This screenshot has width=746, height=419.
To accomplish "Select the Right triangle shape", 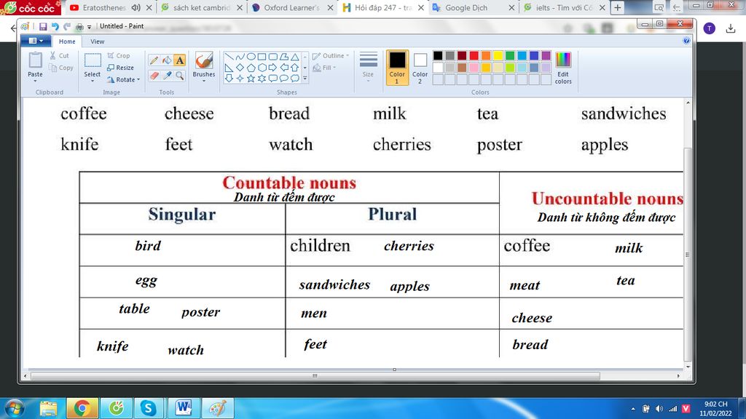I will point(229,68).
